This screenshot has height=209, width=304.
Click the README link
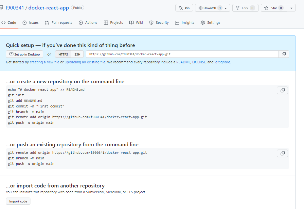[183, 62]
